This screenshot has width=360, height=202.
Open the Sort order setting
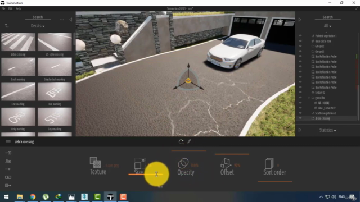point(274,167)
